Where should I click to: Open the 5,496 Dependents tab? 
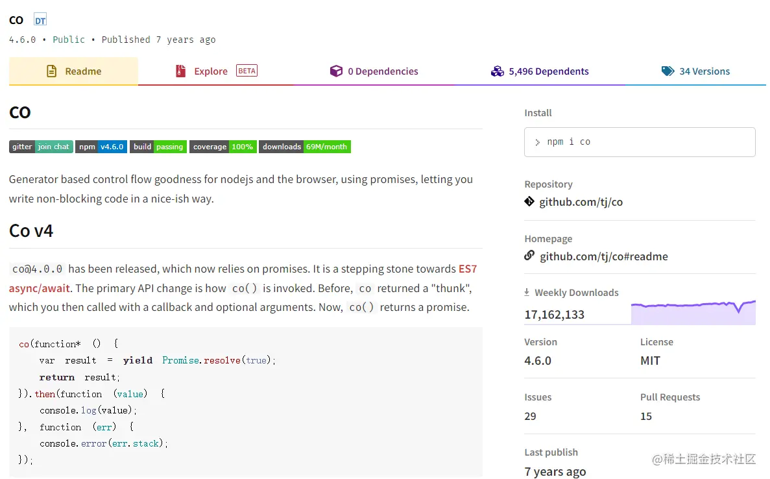[549, 71]
